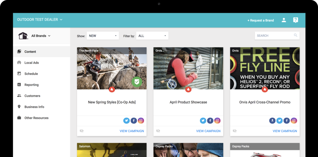
Task: Click the Other Resources briefcase icon
Action: click(19, 118)
